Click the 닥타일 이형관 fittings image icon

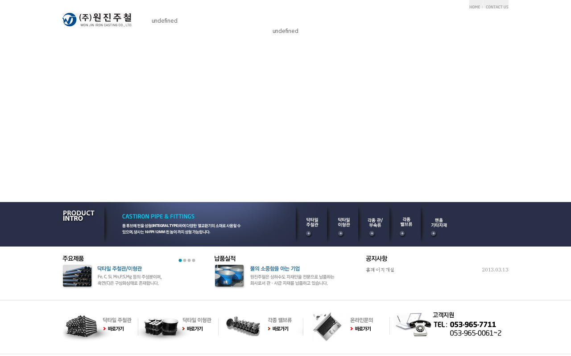pos(159,328)
